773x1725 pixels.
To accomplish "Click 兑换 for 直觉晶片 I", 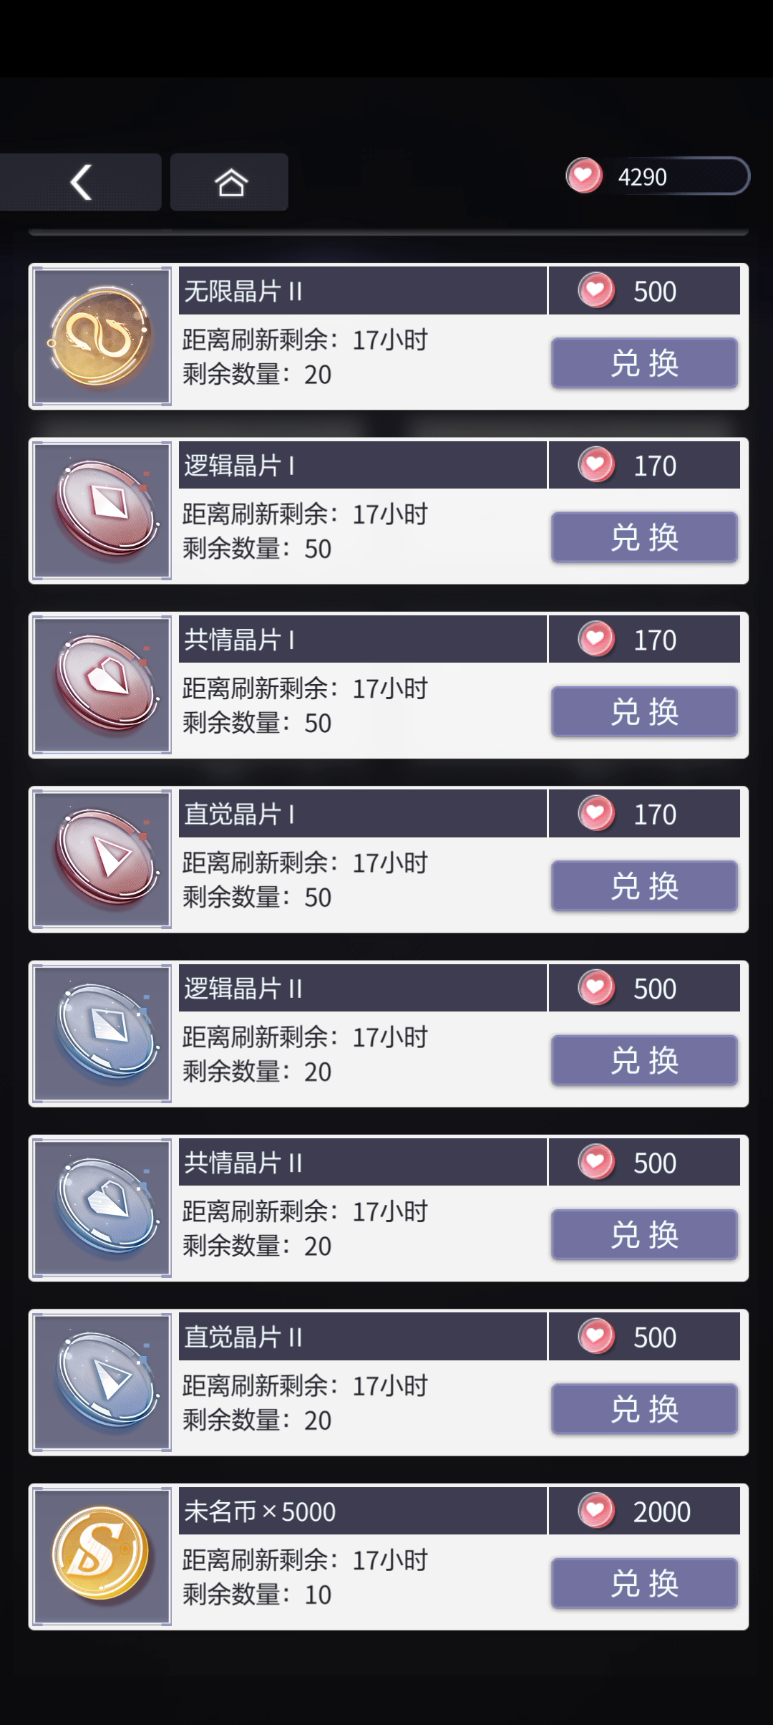I will click(x=644, y=886).
